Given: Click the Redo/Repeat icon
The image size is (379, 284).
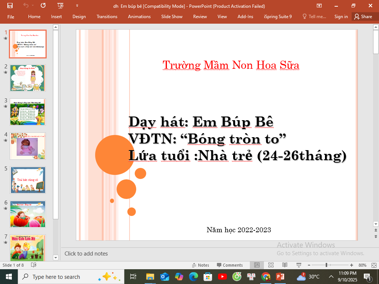Looking at the screenshot, I should [43, 6].
